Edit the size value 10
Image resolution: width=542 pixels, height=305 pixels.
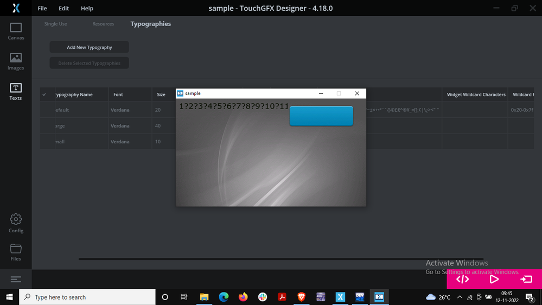tap(158, 142)
